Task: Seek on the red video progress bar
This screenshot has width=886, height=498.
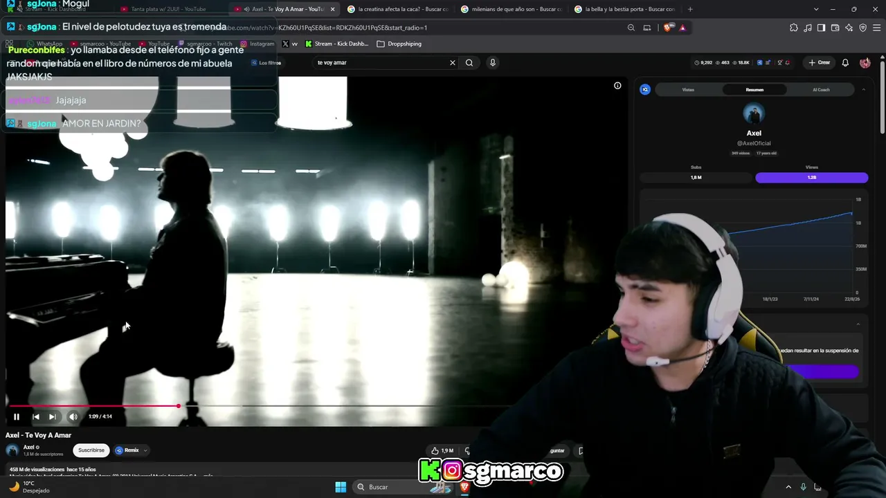Action: click(94, 406)
